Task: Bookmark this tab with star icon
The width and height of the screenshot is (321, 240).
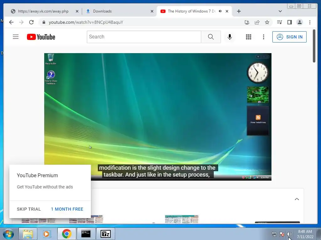Action: coord(267,22)
